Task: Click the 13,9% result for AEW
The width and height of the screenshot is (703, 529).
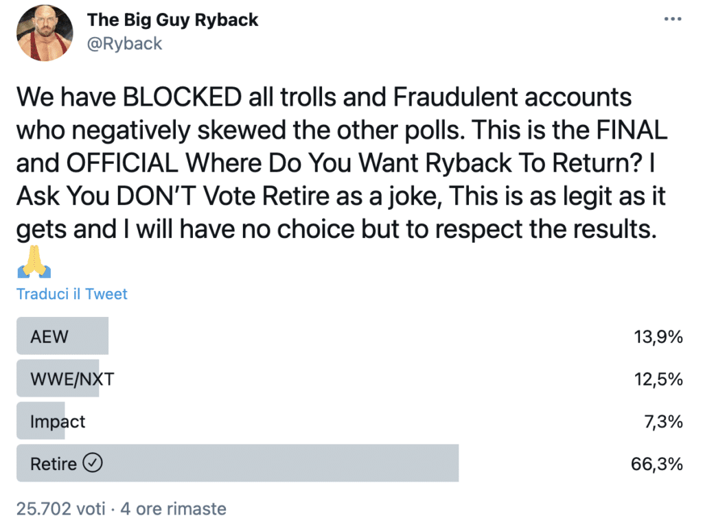Action: (x=658, y=336)
